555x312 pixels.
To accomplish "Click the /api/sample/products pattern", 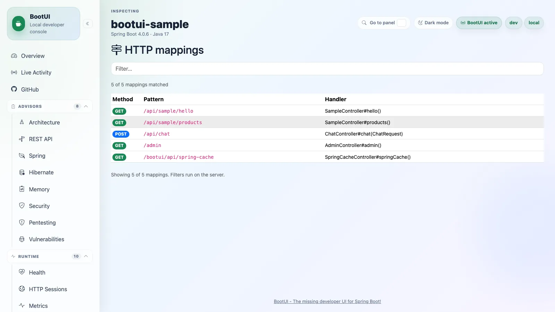I will click(173, 122).
